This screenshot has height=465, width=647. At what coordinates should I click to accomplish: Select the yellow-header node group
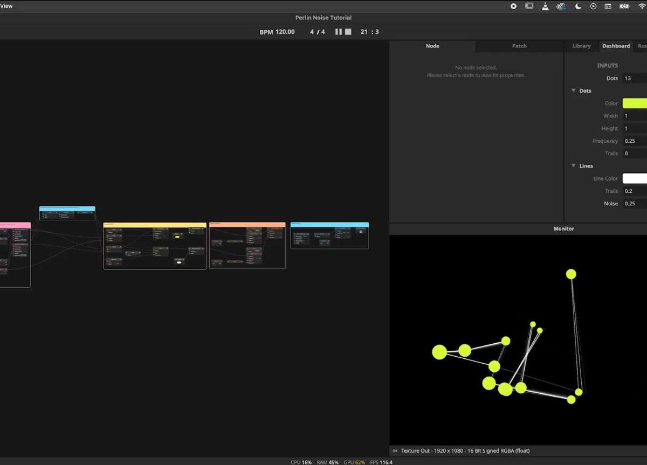pyautogui.click(x=155, y=225)
